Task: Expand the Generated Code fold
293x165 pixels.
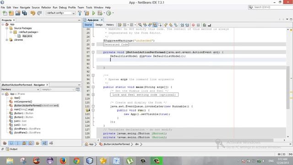Action: [x=93, y=44]
